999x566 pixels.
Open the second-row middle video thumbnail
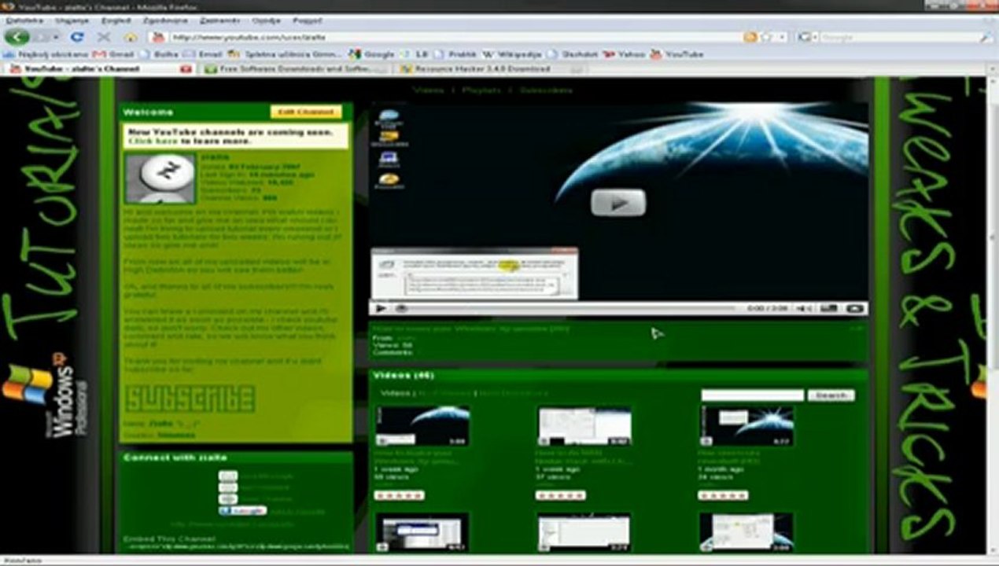click(584, 532)
